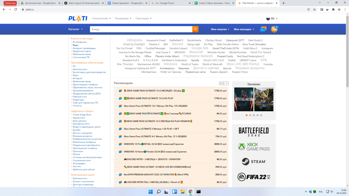The image size is (349, 196).
Task: Toggle checkmark on WINDOWS 10 Pro row
Action: 116,144
